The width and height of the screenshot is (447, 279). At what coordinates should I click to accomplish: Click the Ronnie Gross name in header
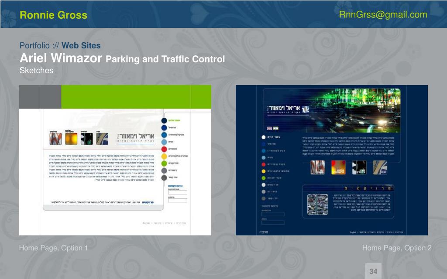pyautogui.click(x=53, y=15)
